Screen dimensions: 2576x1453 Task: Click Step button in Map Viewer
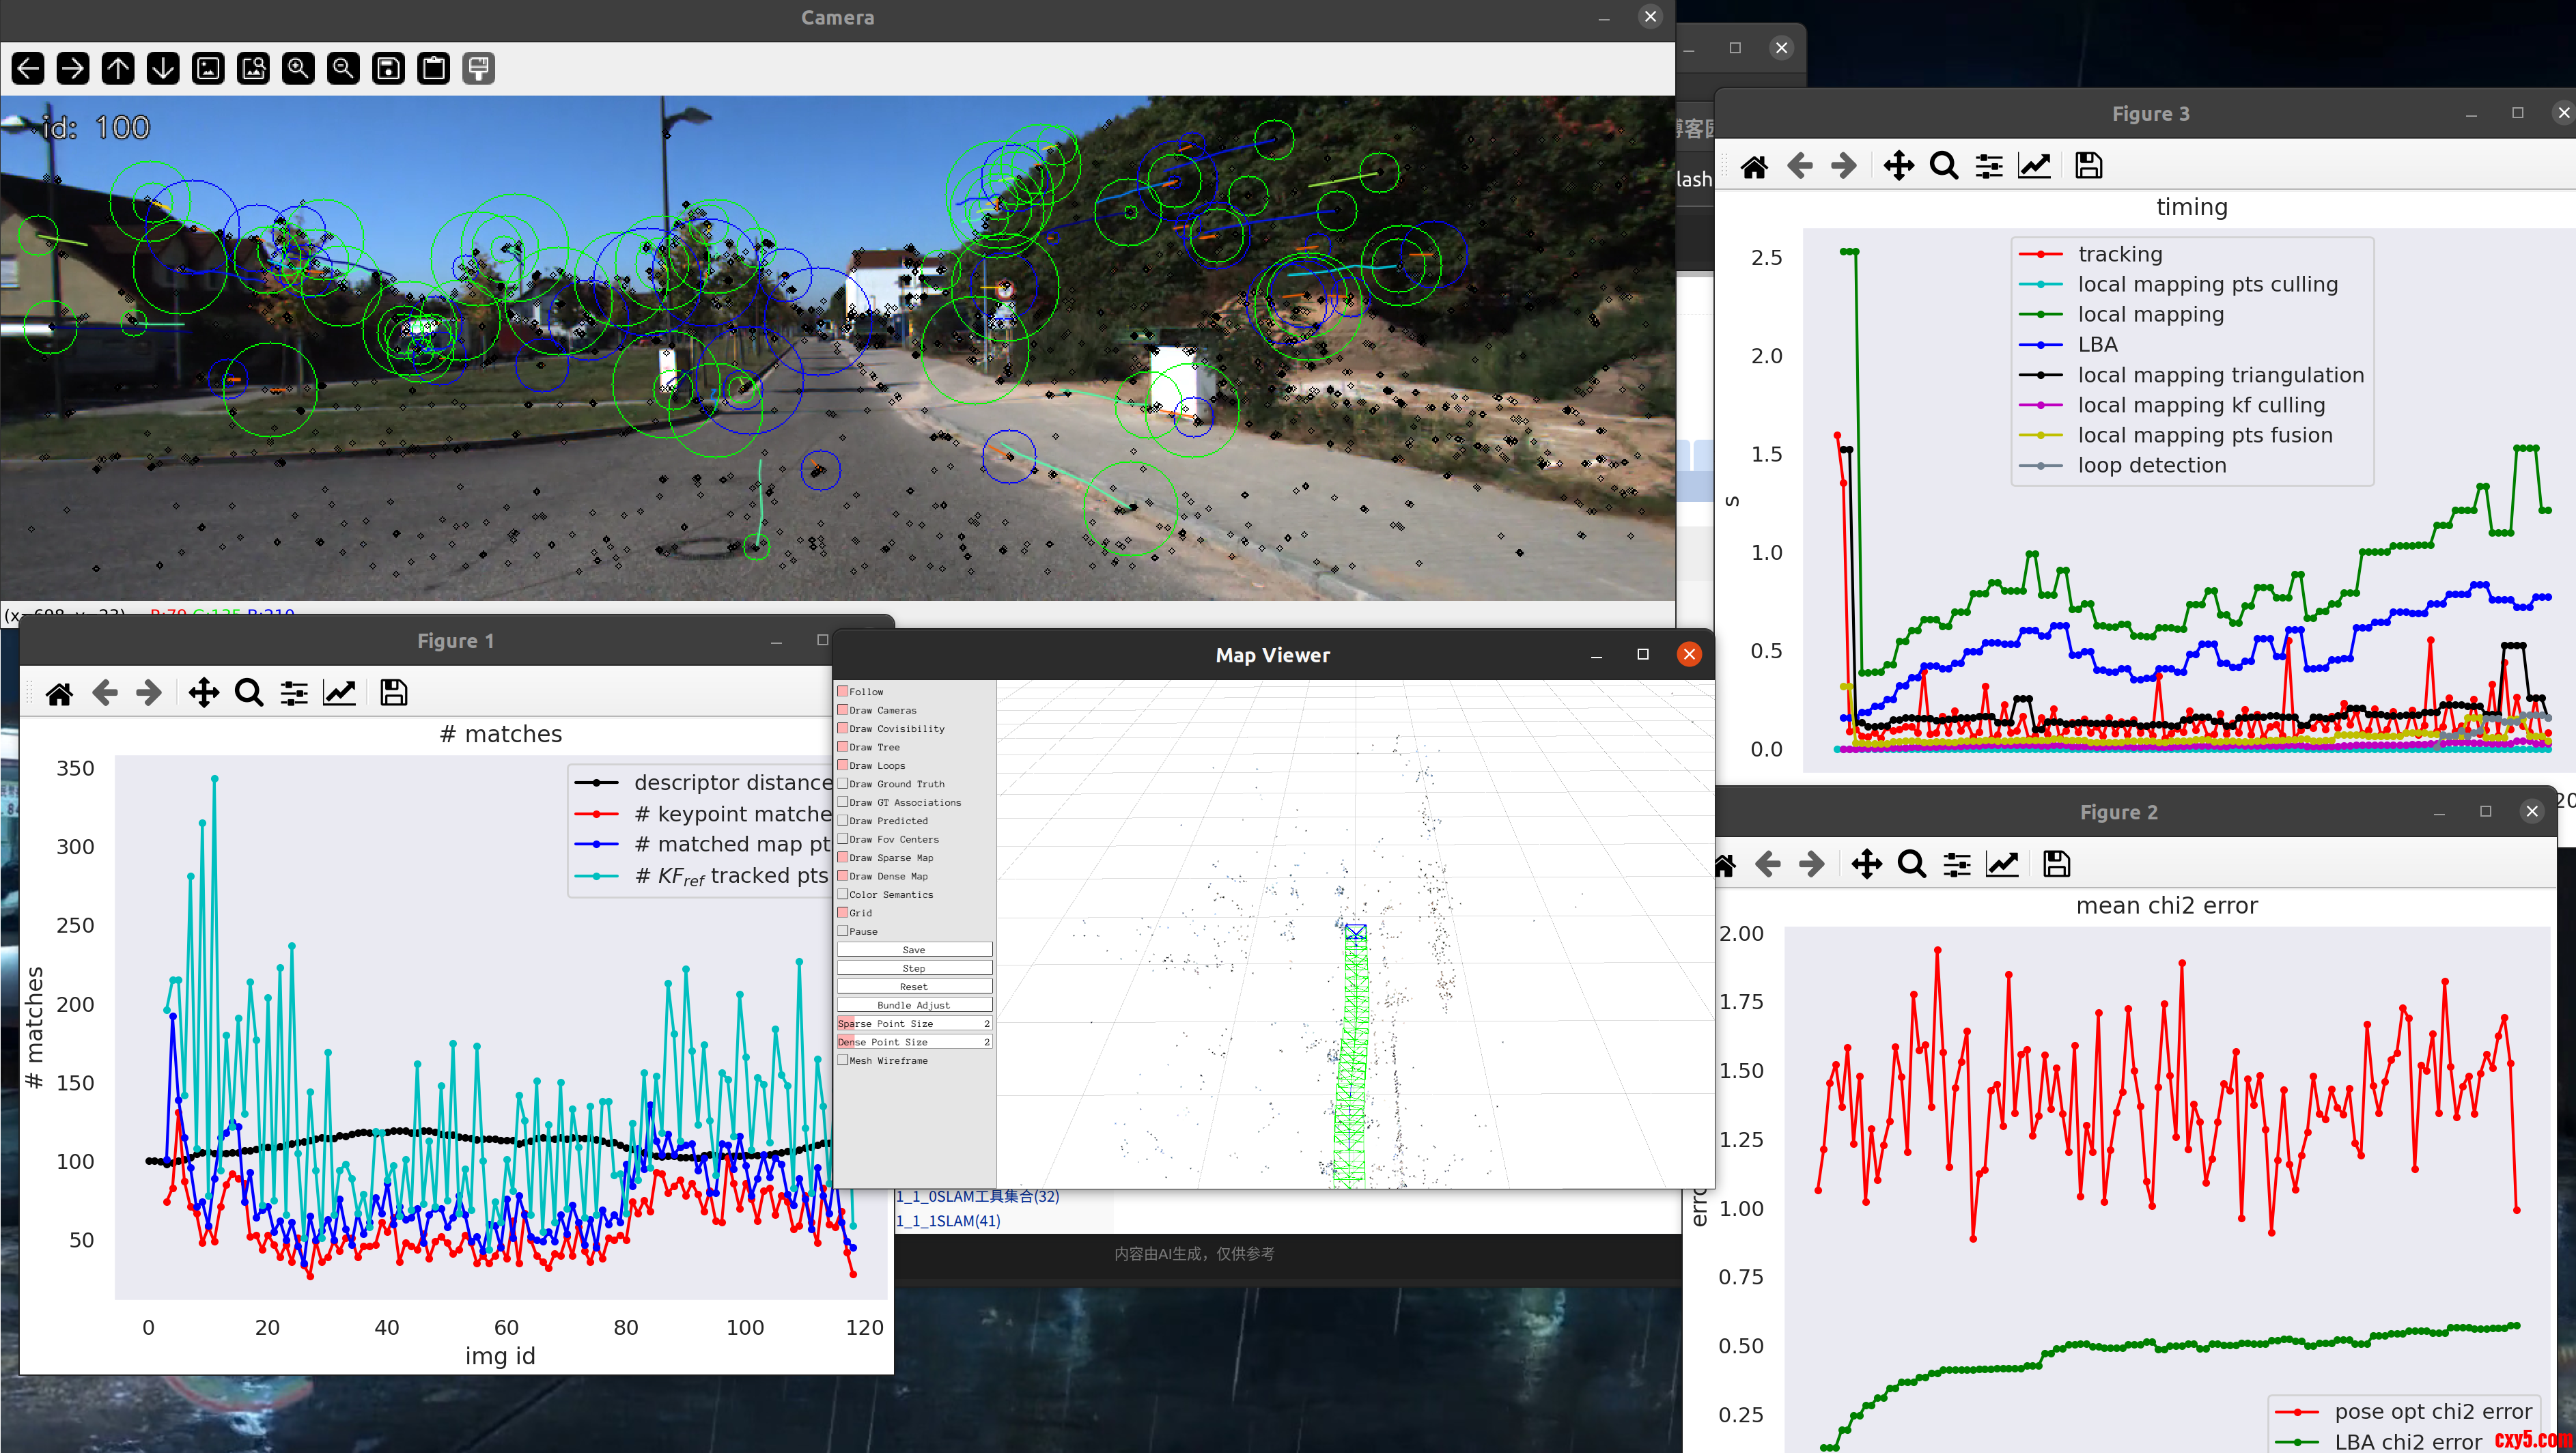coord(914,968)
